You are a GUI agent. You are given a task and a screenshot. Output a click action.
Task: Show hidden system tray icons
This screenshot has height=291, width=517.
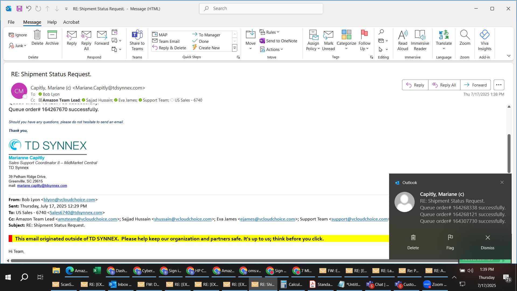tap(454, 277)
